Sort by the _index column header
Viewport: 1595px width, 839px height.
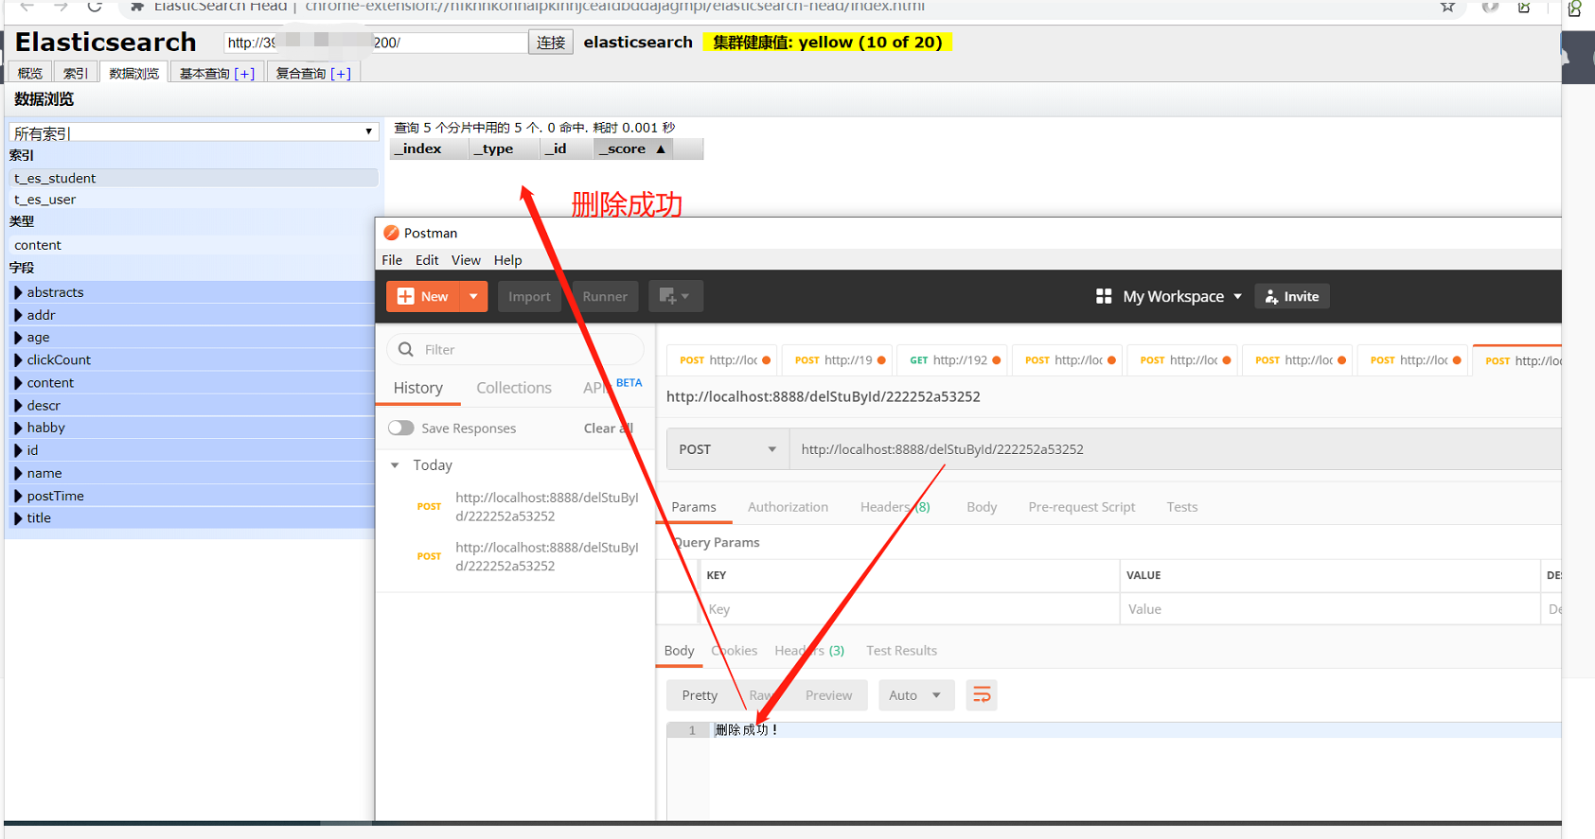[430, 149]
